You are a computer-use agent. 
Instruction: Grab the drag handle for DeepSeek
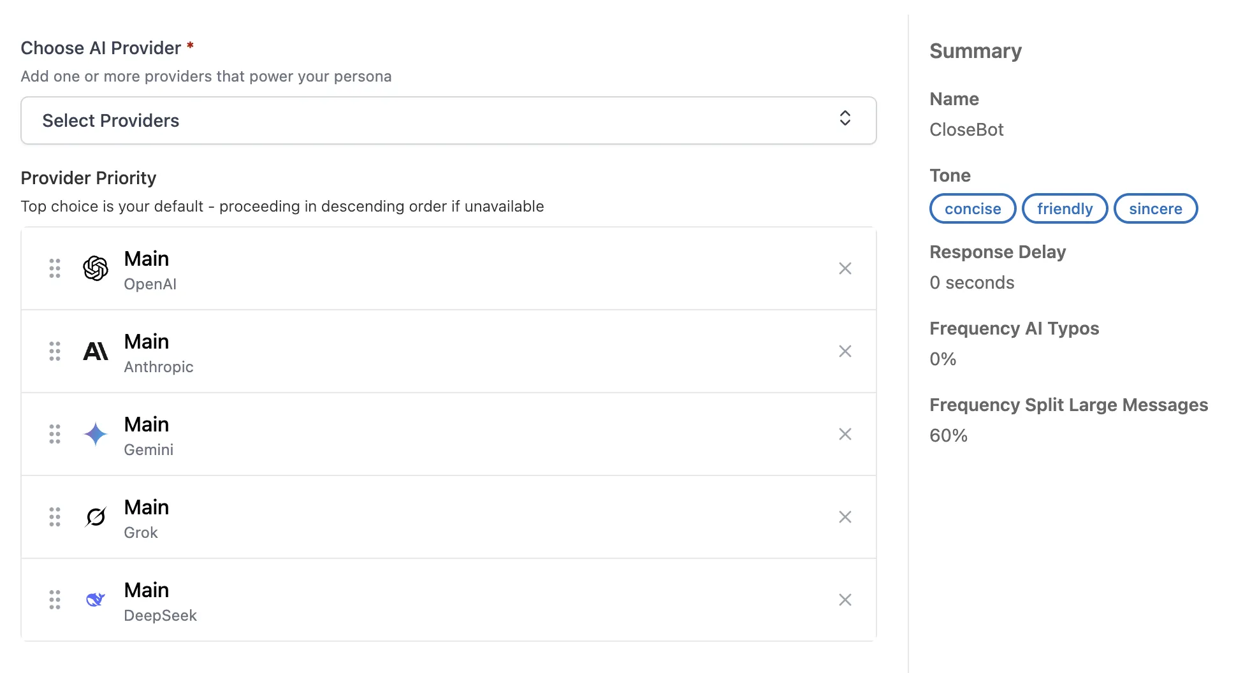coord(55,600)
